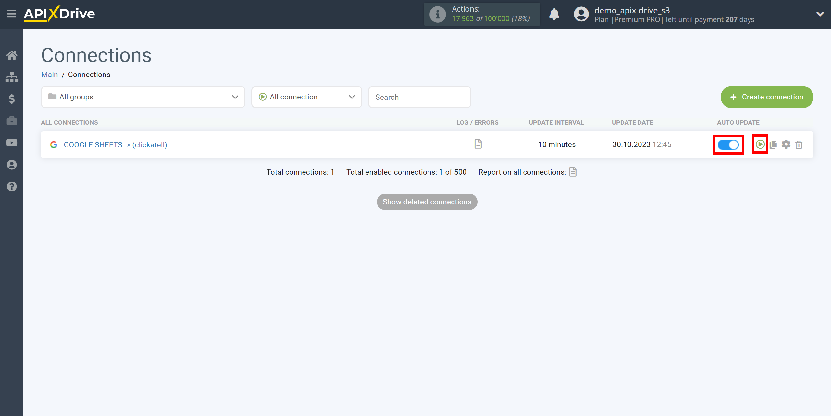Screen dimensions: 831x416
Task: Click the delete trash icon for the connection
Action: pyautogui.click(x=799, y=144)
